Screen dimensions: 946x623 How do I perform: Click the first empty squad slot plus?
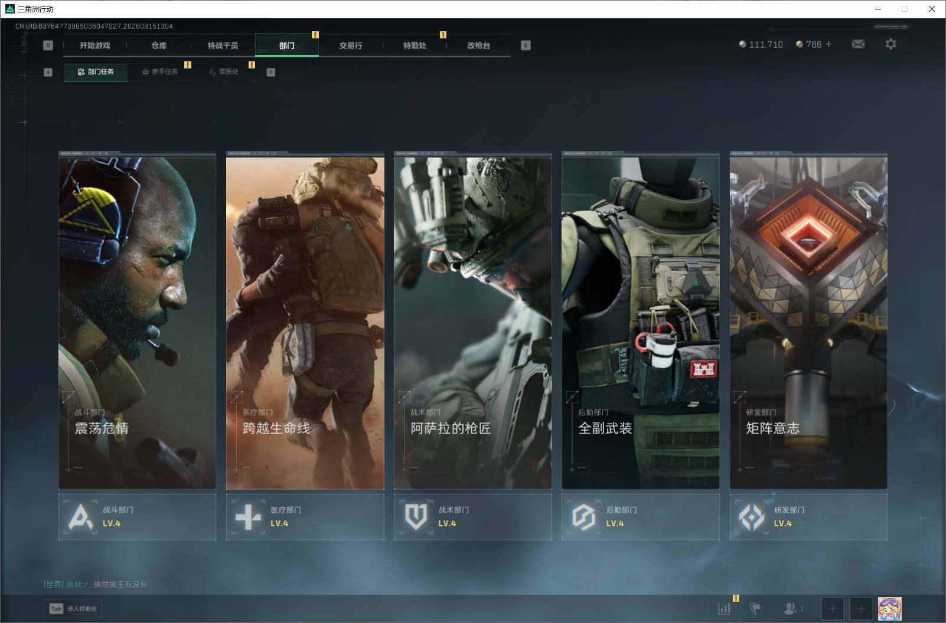(x=833, y=608)
